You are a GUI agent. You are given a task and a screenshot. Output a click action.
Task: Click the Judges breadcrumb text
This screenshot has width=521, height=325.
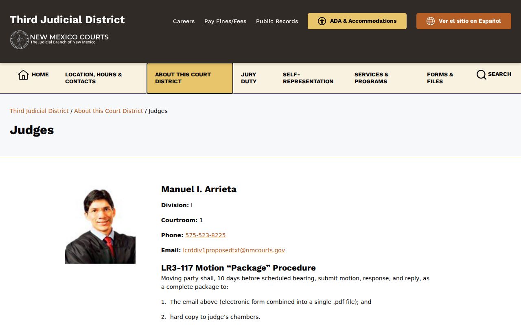(x=158, y=111)
